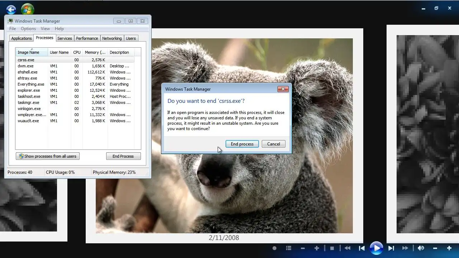Viewport: 459px width, 258px height.
Task: Click the green Media Center start logo
Action: coord(28,10)
